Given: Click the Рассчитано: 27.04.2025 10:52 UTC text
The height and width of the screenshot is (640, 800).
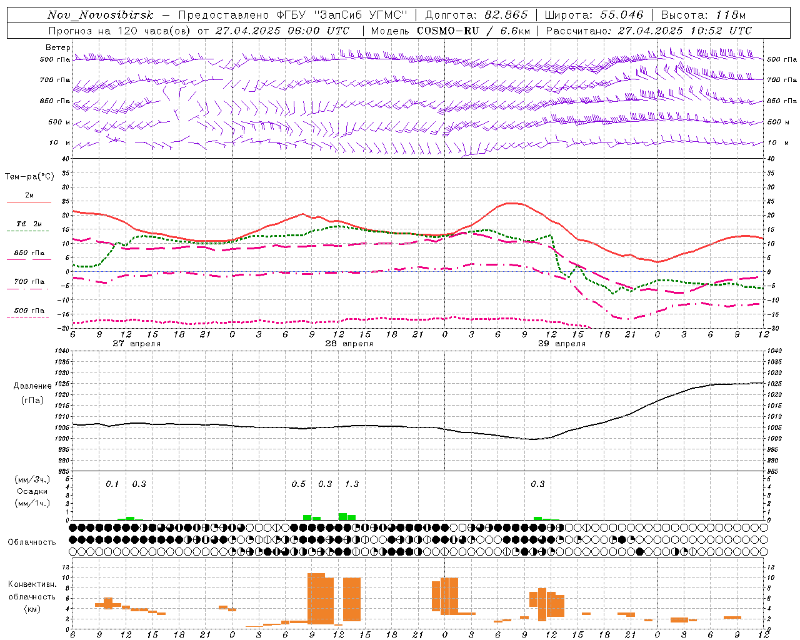Looking at the screenshot, I should pos(649,31).
